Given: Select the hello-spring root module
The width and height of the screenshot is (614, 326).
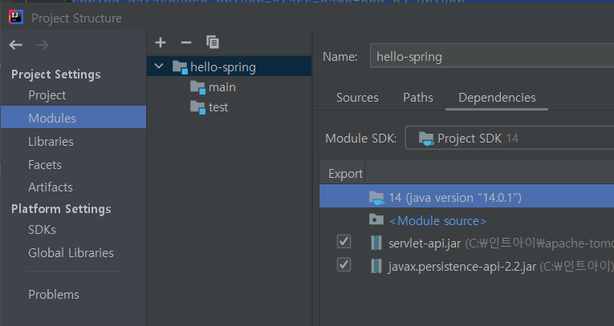Looking at the screenshot, I should [230, 66].
